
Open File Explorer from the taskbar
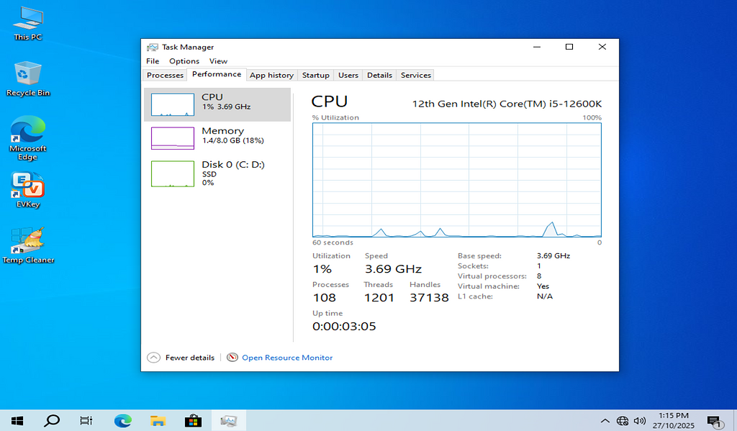(158, 421)
